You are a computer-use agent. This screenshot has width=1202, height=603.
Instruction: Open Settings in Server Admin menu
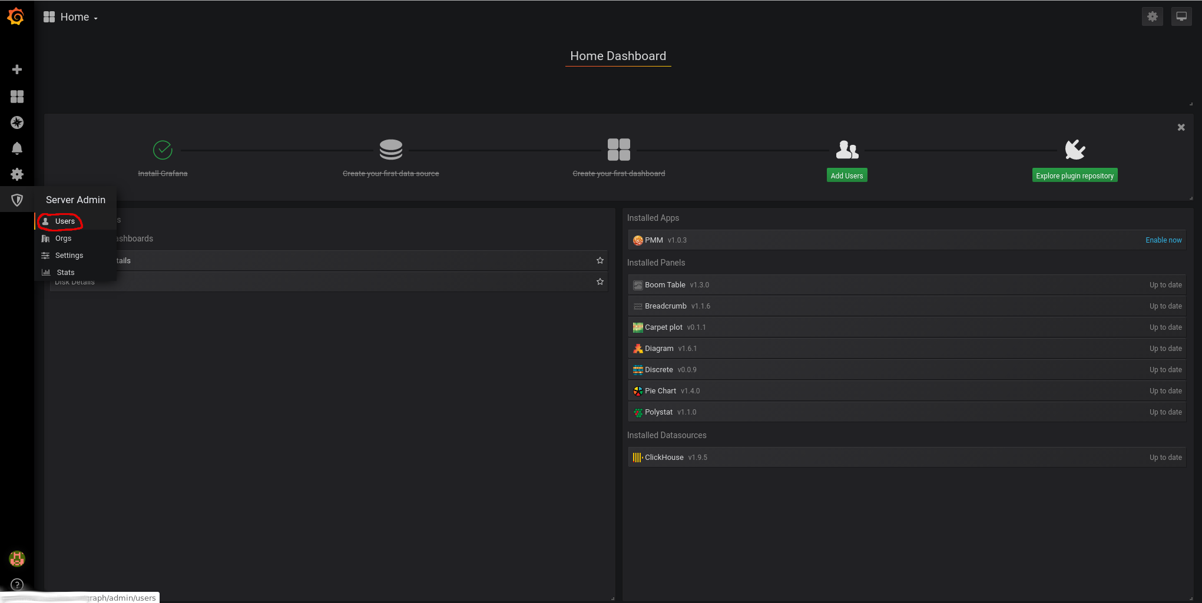coord(69,256)
